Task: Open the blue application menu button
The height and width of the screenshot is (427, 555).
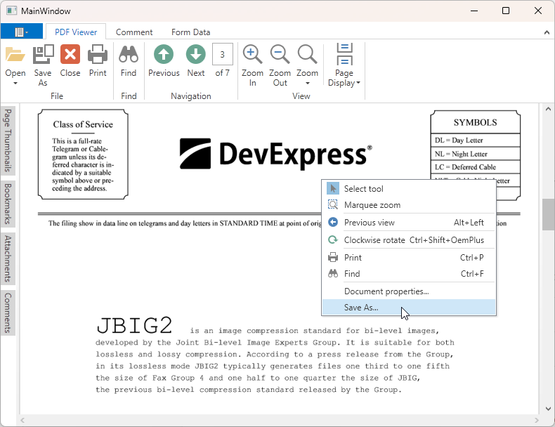Action: (x=22, y=32)
